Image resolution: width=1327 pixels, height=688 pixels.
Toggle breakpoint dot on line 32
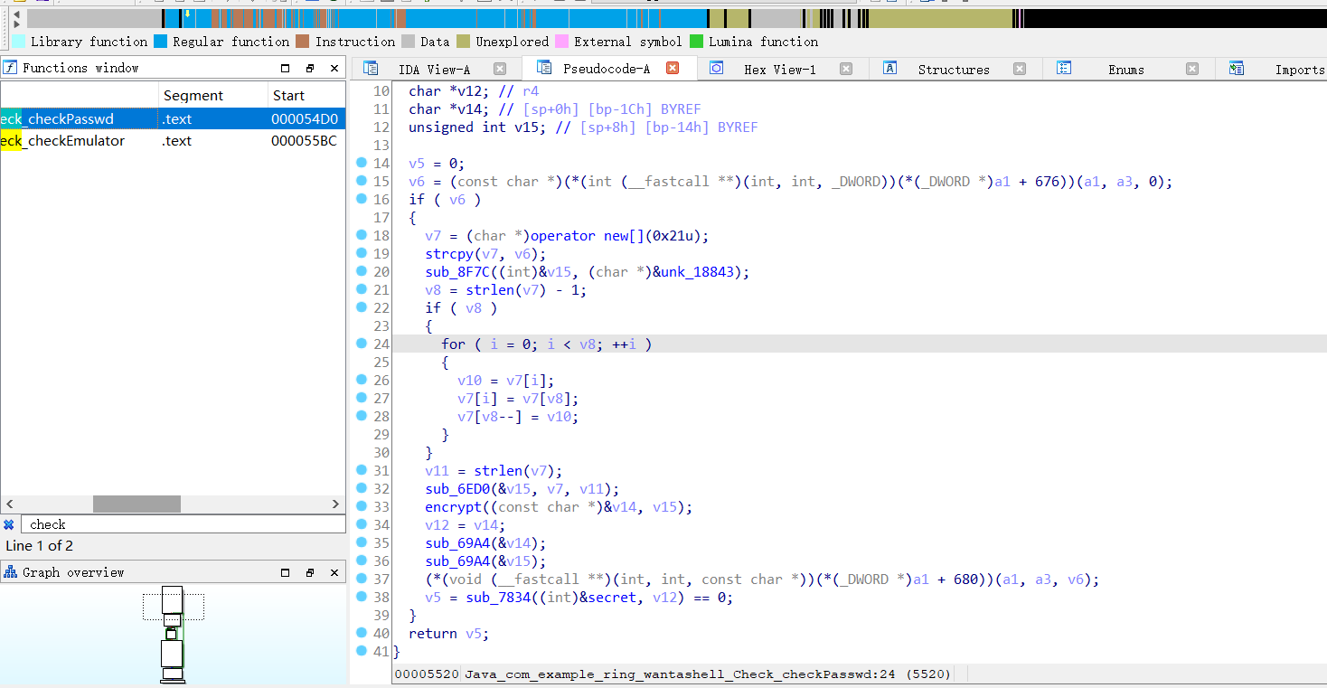pyautogui.click(x=361, y=488)
